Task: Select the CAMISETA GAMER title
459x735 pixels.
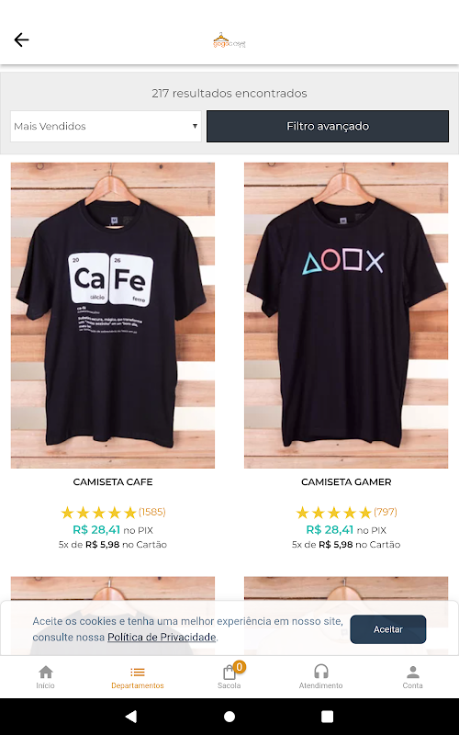Action: click(346, 481)
